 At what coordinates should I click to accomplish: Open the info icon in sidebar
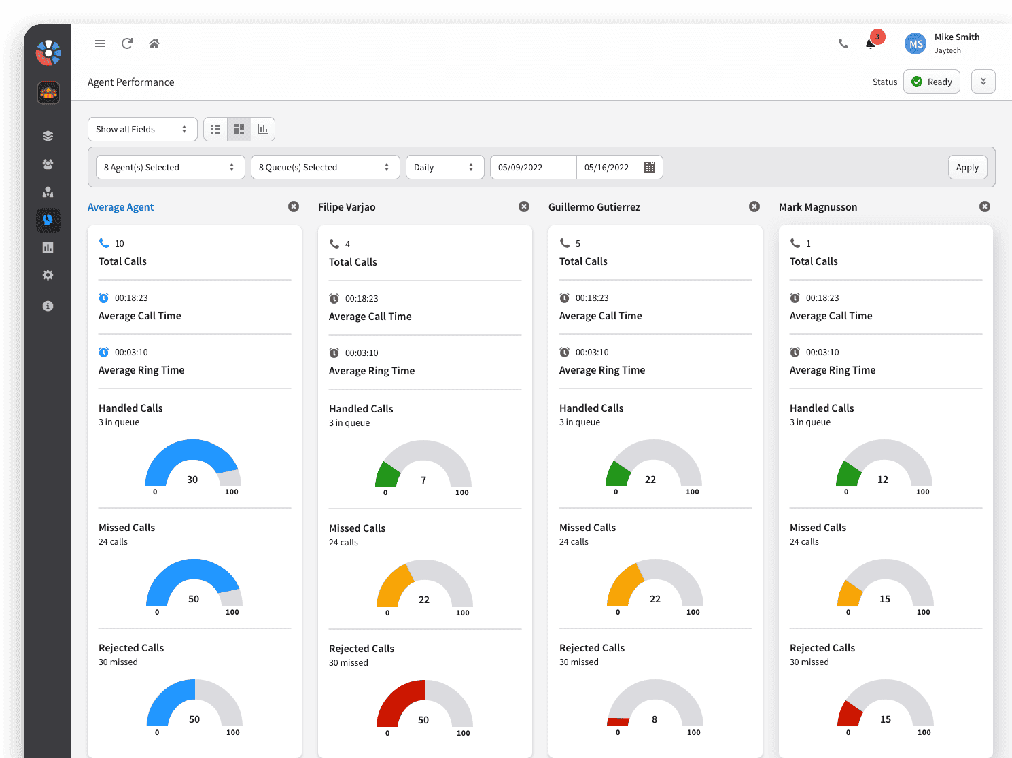point(48,306)
